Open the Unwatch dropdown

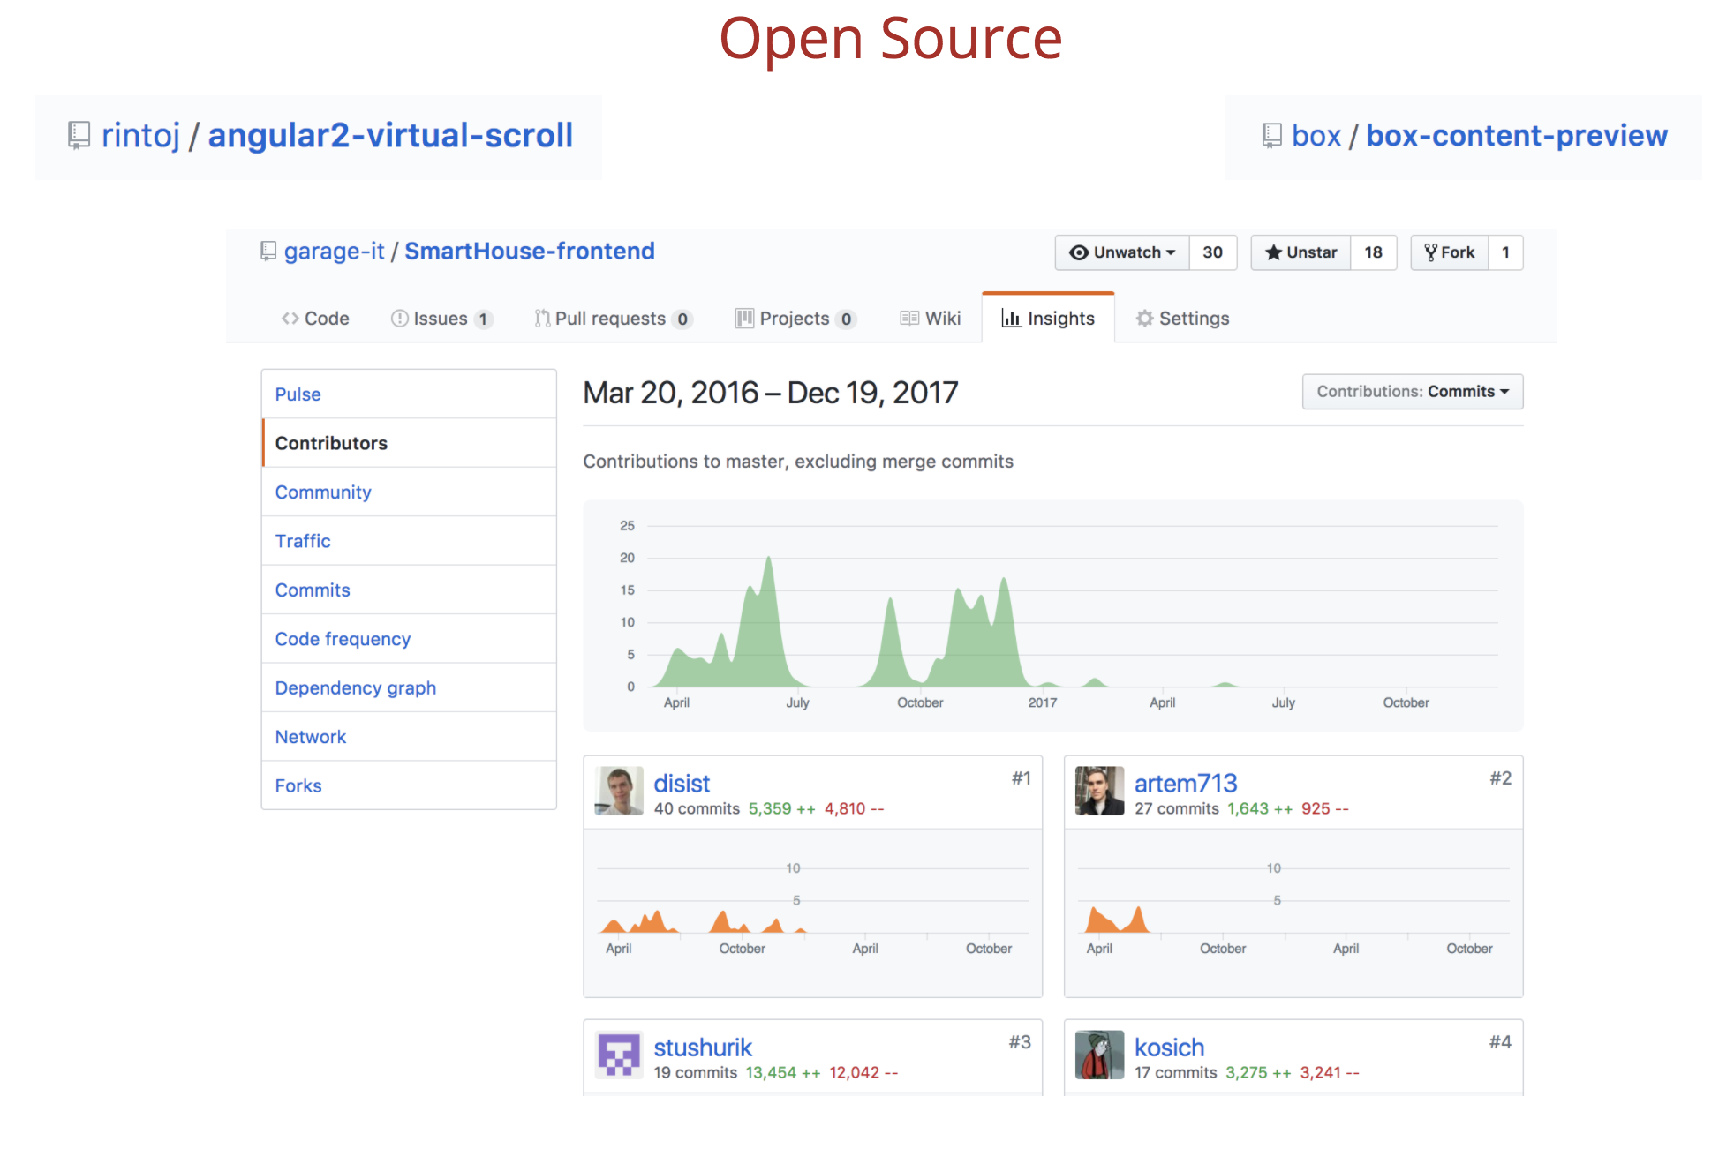click(x=1122, y=252)
